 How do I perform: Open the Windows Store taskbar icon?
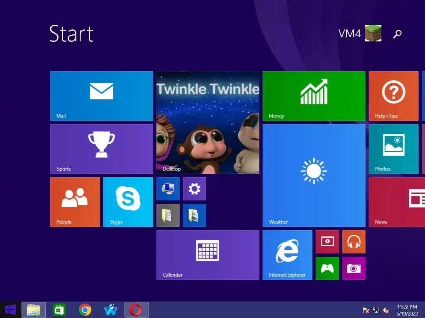(x=59, y=310)
